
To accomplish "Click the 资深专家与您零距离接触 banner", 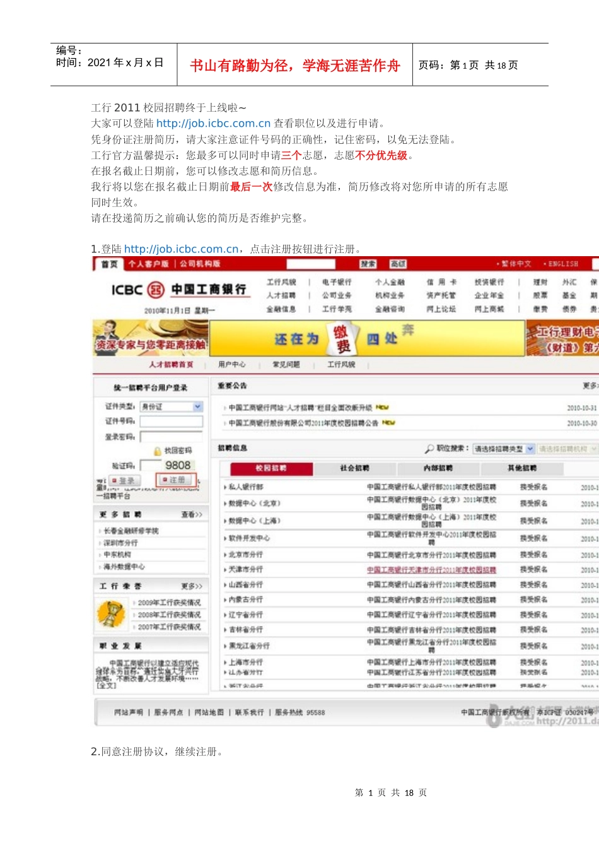I will [x=151, y=339].
